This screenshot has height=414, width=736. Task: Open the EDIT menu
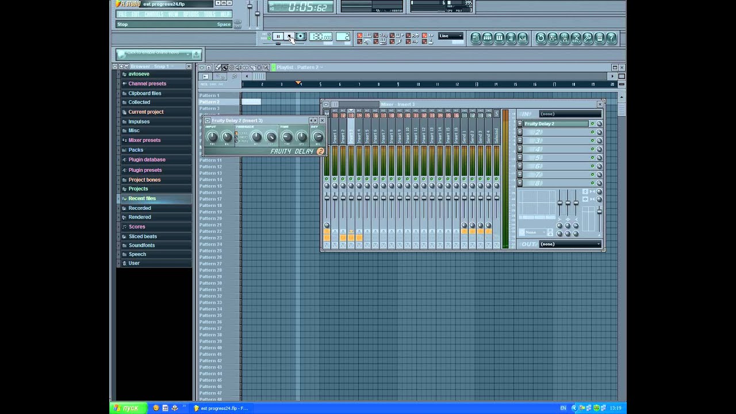[136, 14]
